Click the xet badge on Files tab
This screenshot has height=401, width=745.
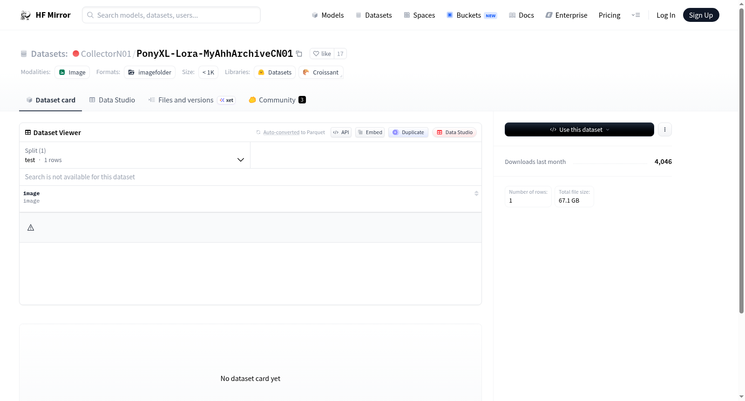(x=226, y=100)
